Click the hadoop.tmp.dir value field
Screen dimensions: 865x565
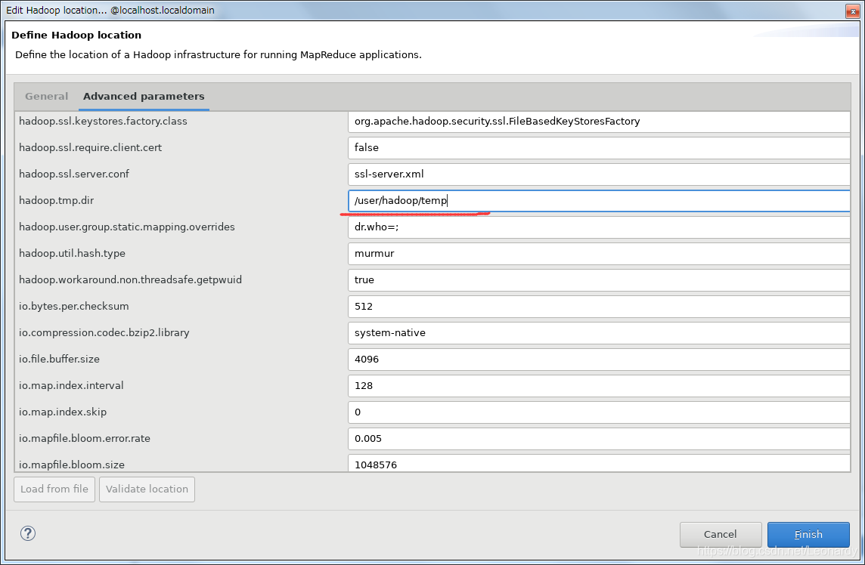(597, 200)
